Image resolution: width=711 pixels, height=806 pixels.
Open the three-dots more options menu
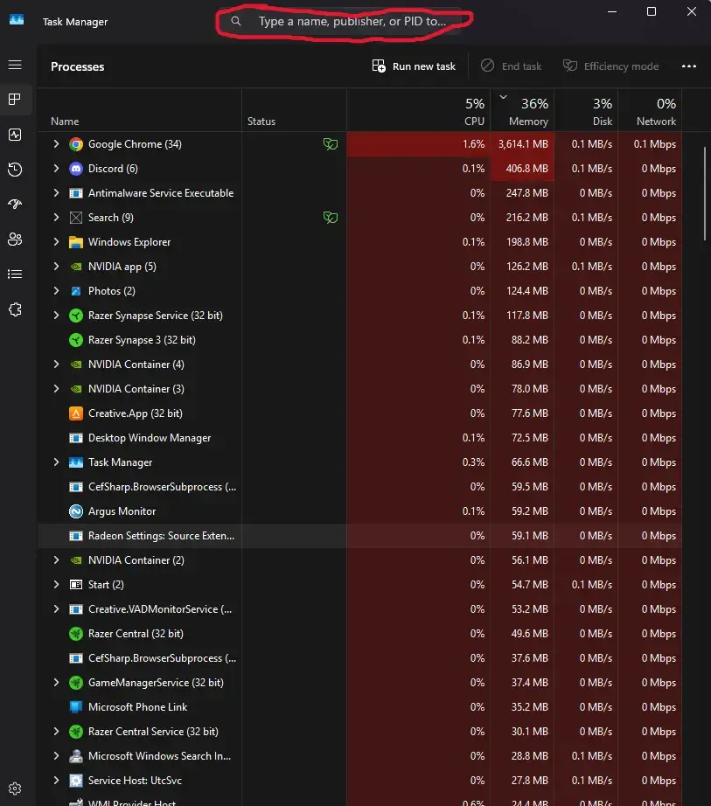coord(688,66)
